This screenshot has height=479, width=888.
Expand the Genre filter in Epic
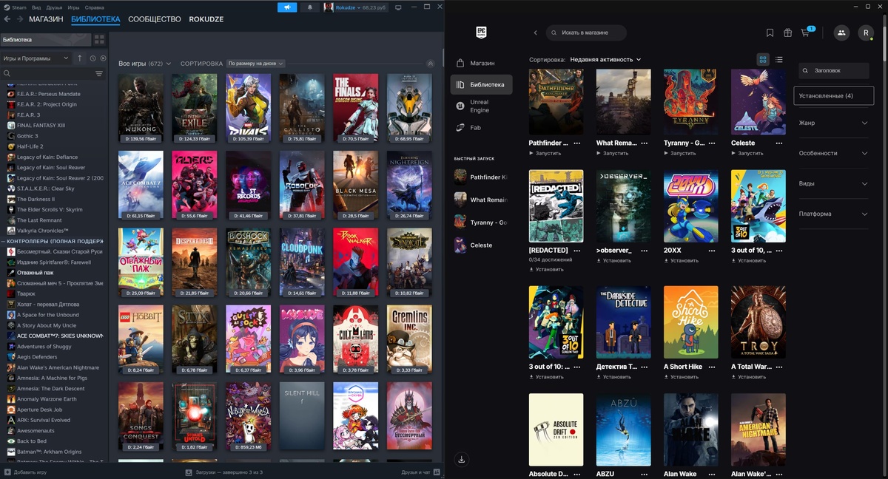click(x=833, y=123)
